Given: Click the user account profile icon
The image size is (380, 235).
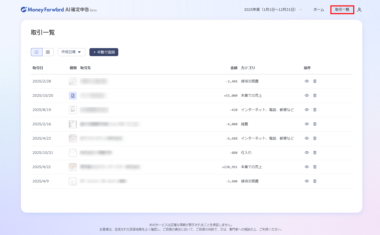Looking at the screenshot, I should [x=359, y=10].
